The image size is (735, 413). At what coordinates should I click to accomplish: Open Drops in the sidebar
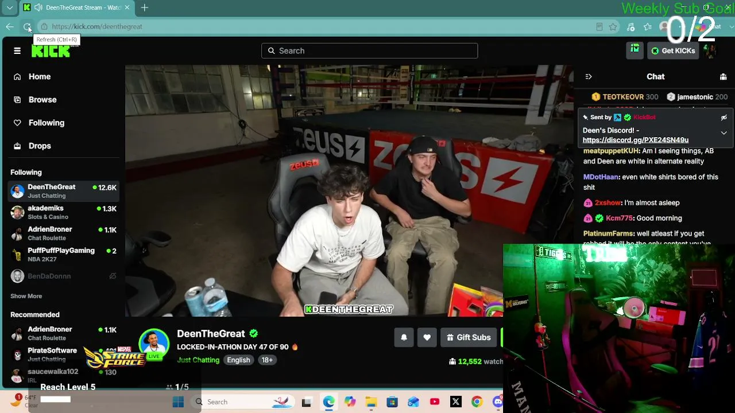[40, 146]
